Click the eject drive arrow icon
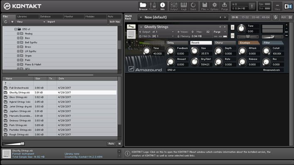294x165 pixels. 12,22
